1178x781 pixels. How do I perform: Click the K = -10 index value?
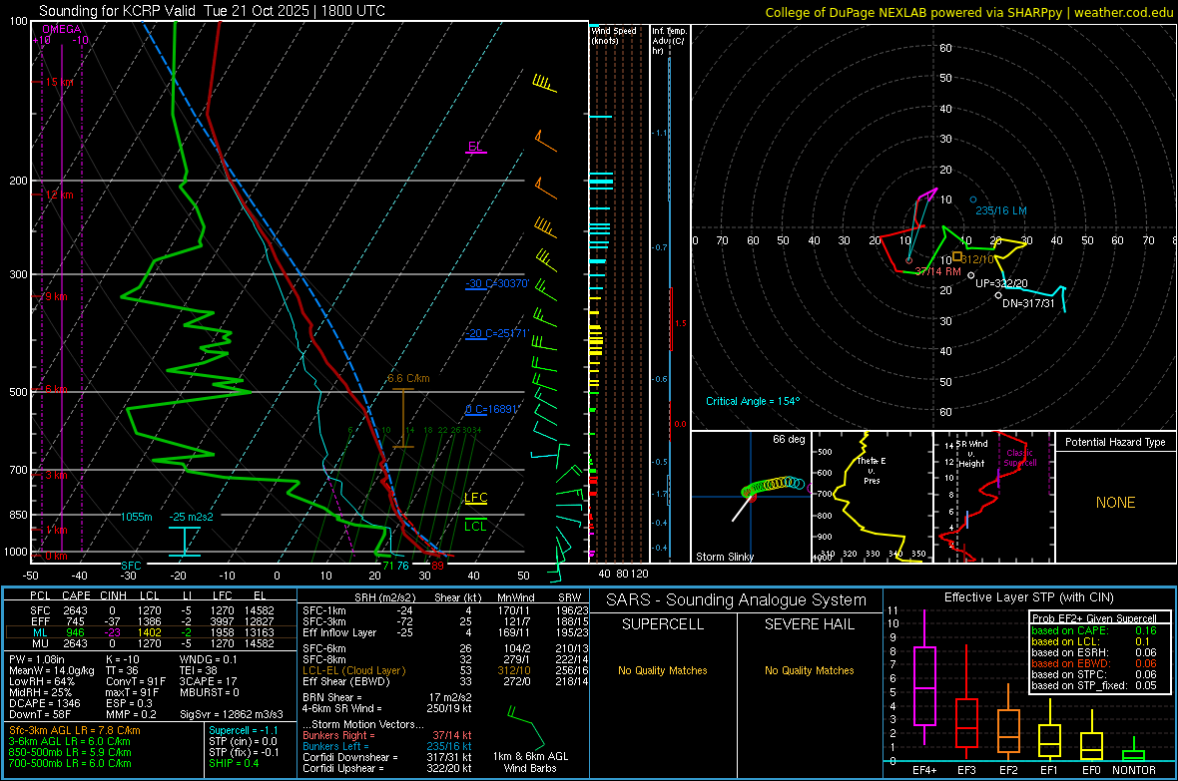123,659
